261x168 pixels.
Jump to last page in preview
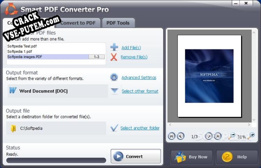pos(218,136)
